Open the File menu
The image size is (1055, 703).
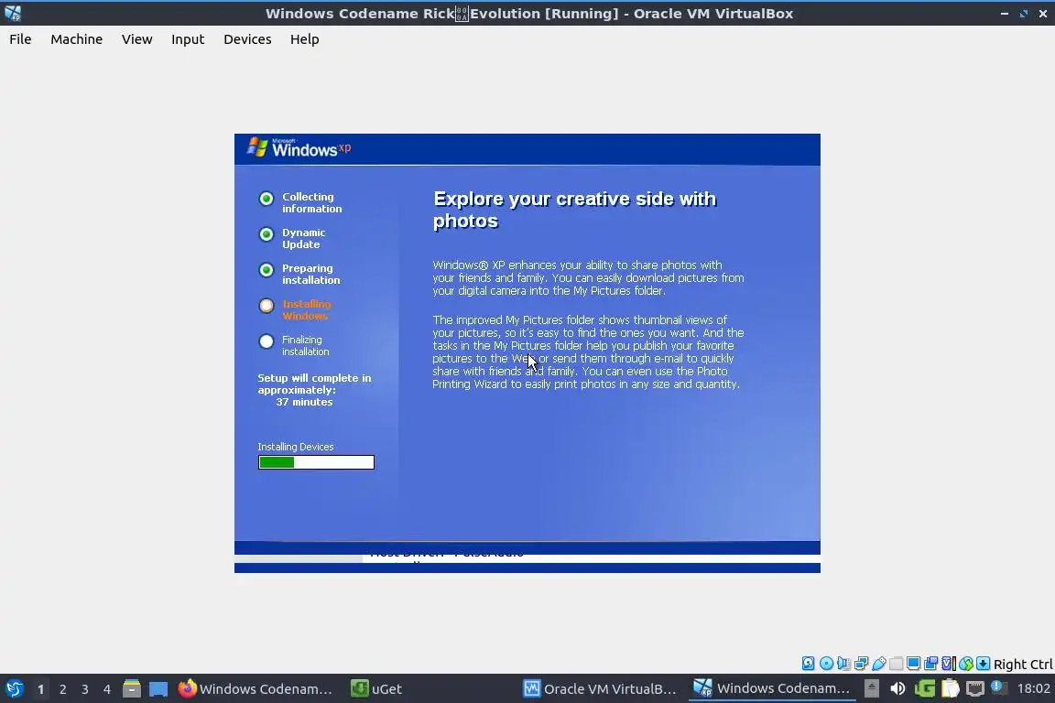coord(20,39)
